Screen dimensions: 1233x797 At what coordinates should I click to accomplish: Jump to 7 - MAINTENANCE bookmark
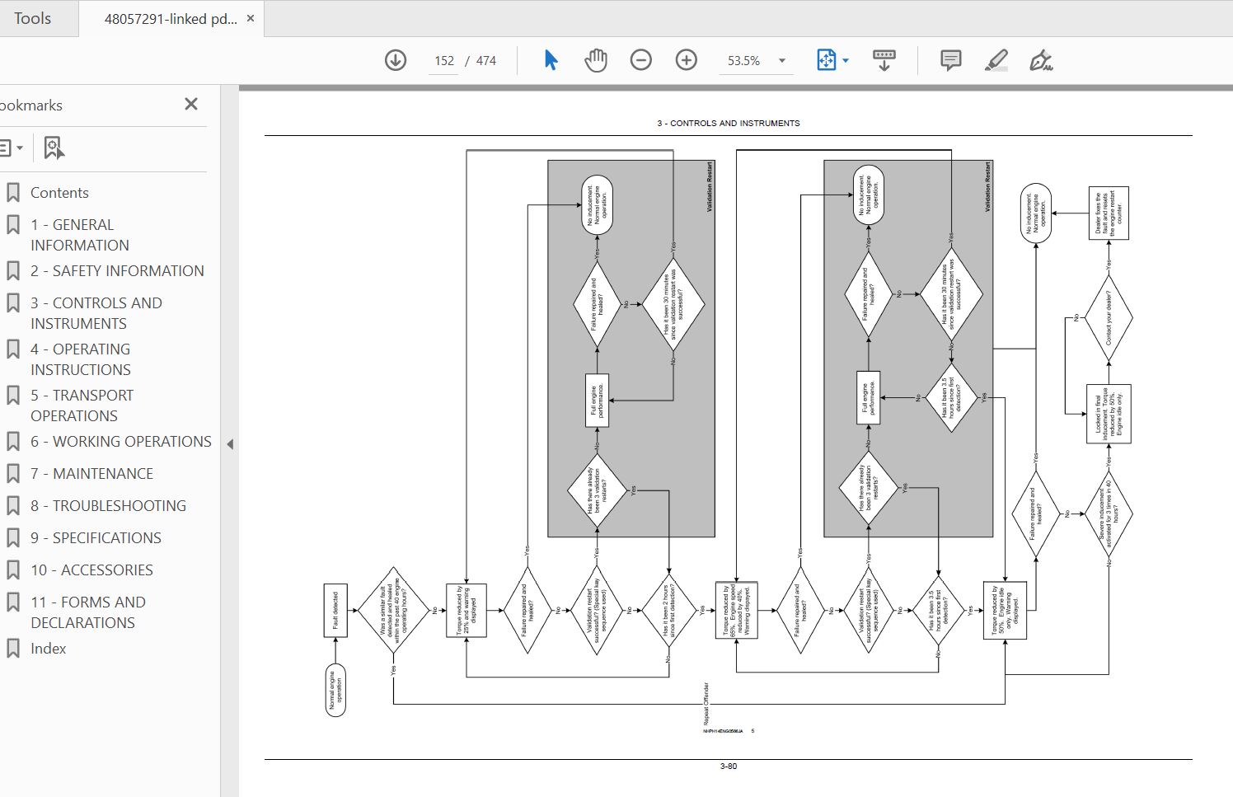coord(91,474)
